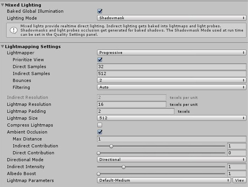Open the Directional Mode dropdown
248x187 pixels.
coord(171,160)
